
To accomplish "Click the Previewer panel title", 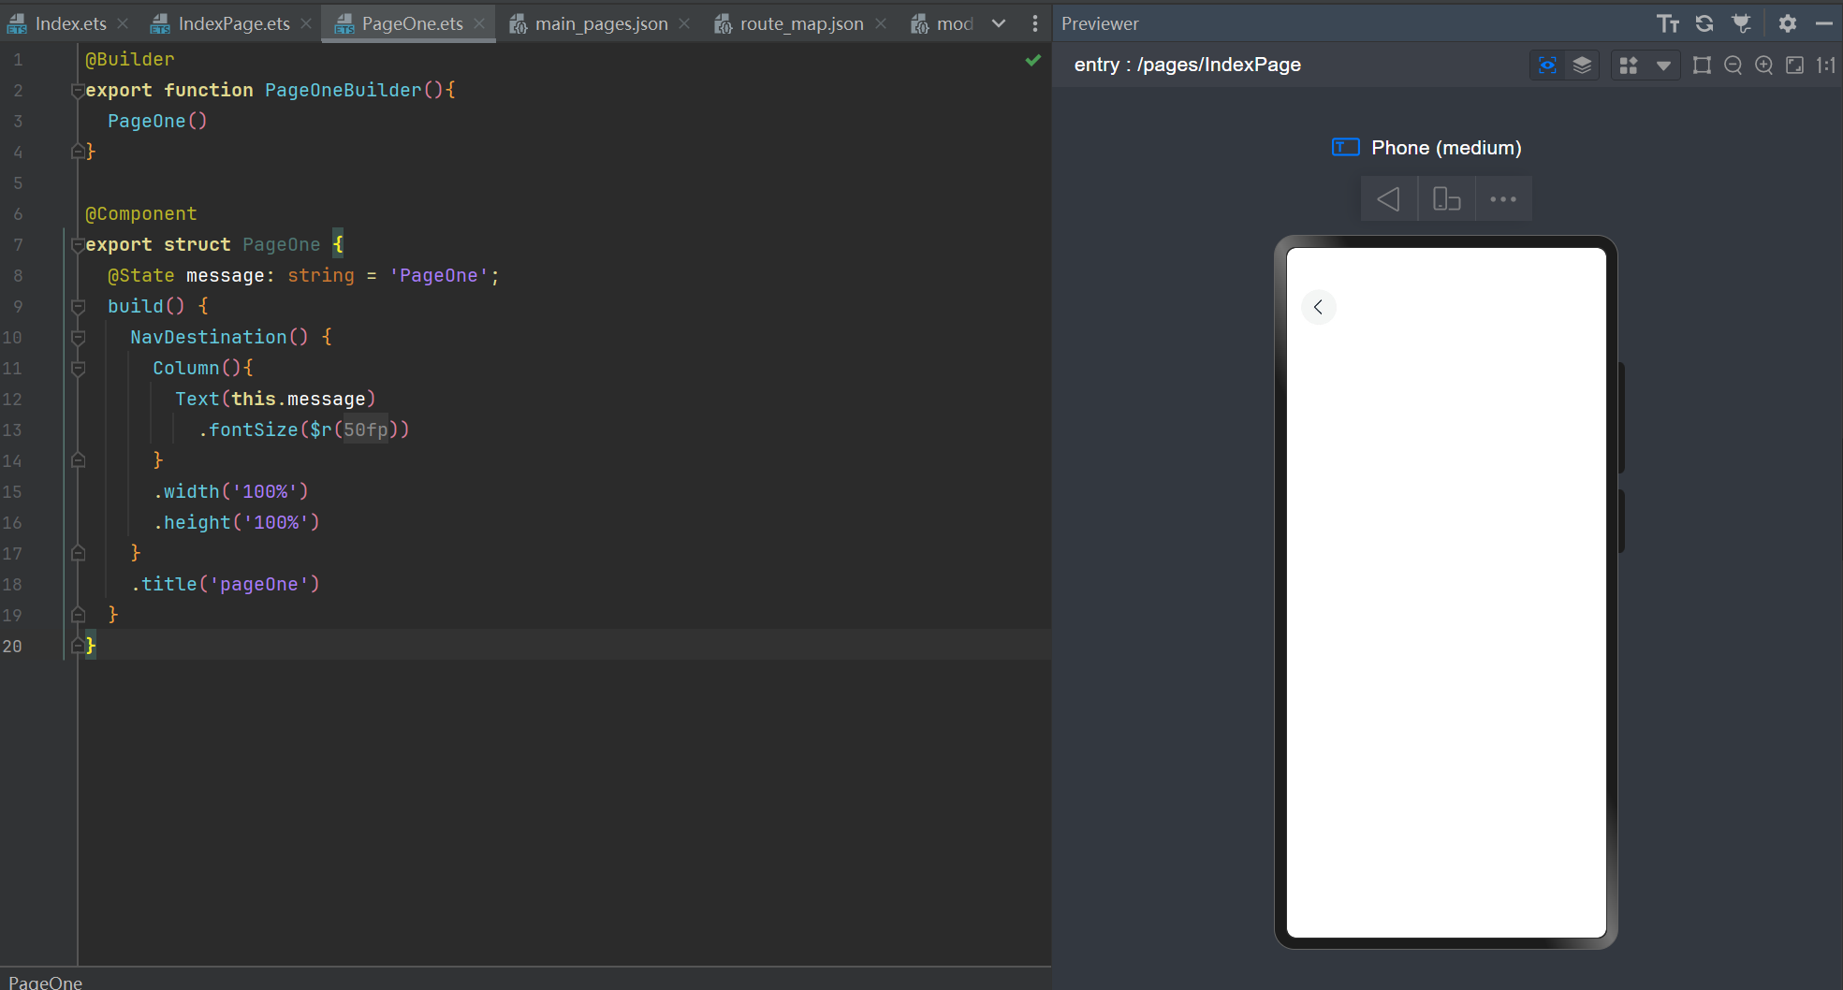I will (x=1100, y=23).
